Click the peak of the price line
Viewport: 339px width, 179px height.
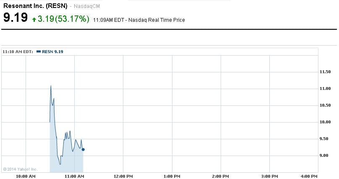click(51, 86)
